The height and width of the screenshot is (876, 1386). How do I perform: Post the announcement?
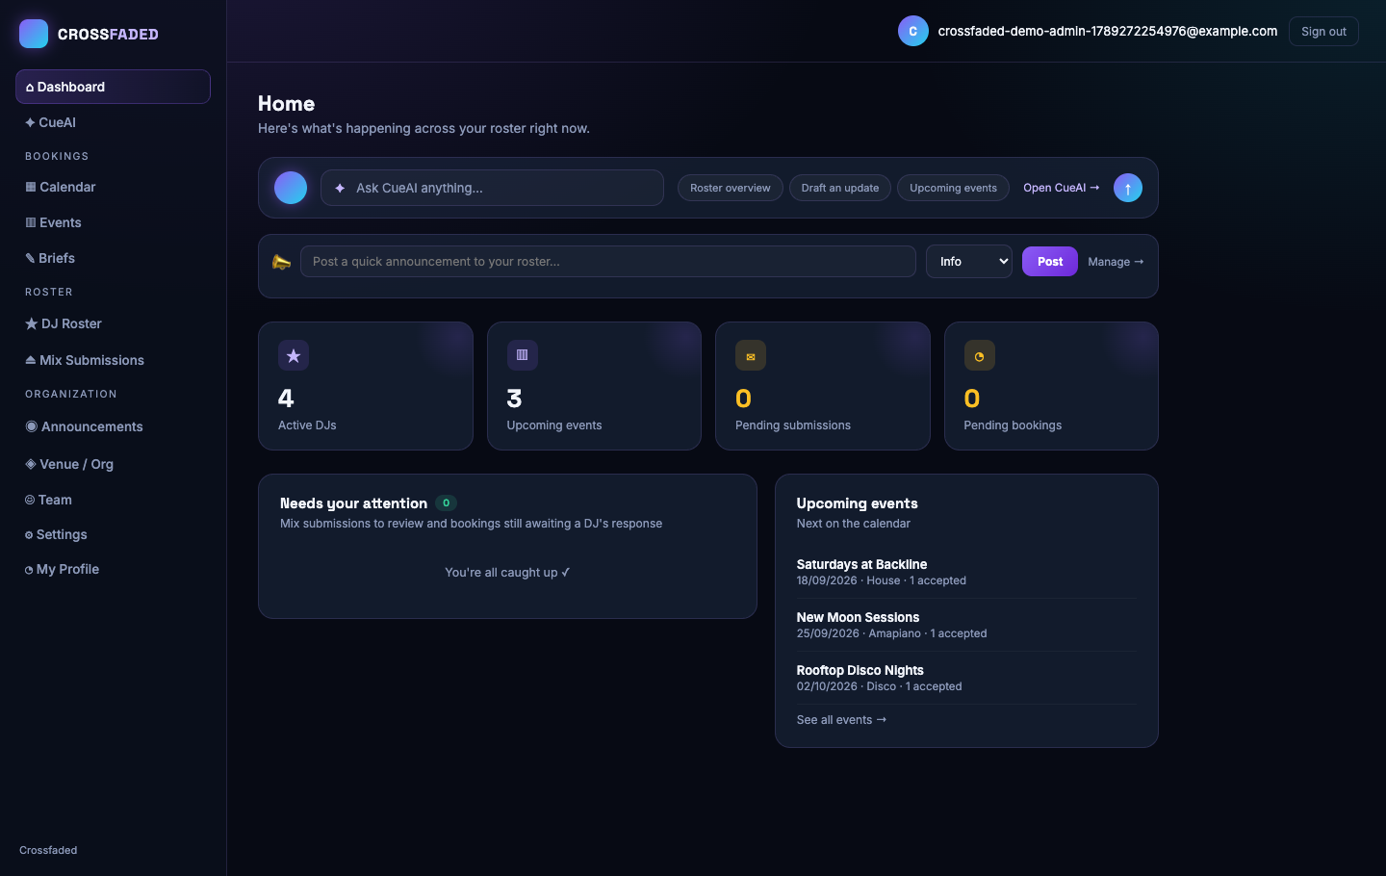(x=1050, y=261)
